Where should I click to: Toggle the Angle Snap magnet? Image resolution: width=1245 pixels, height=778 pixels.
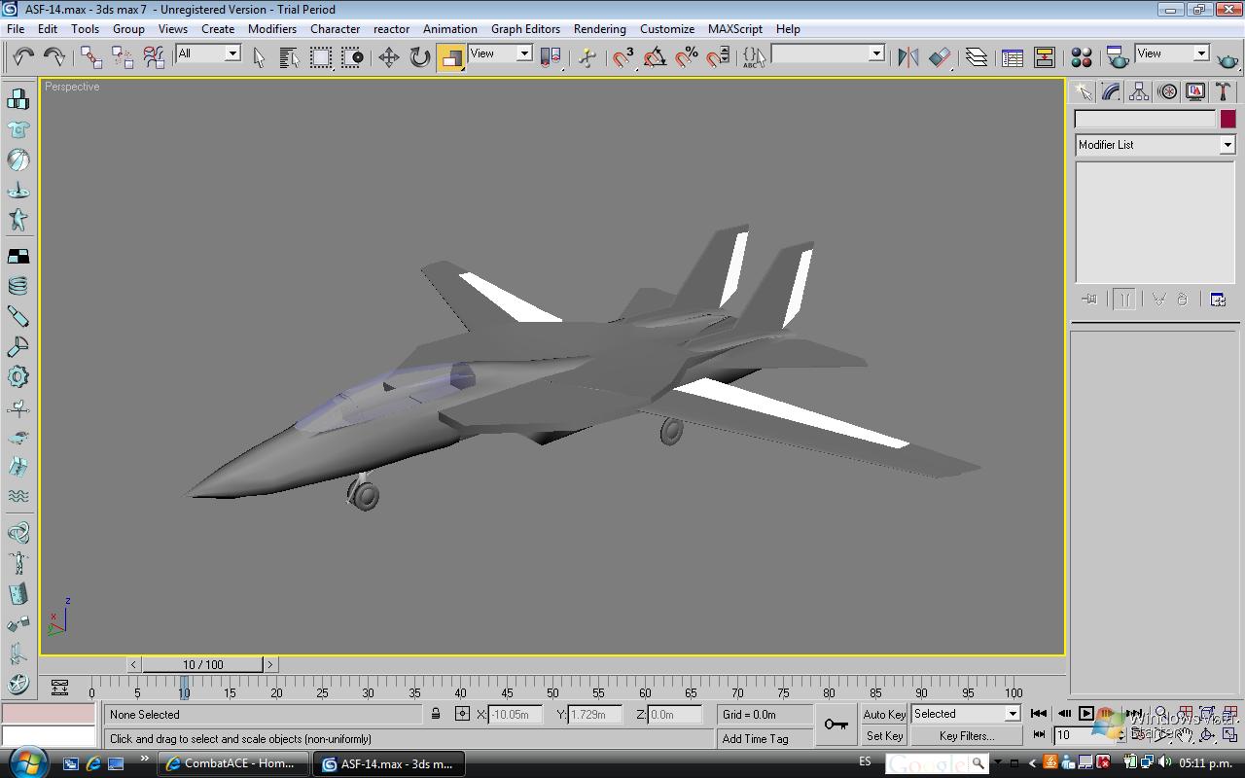[x=655, y=57]
